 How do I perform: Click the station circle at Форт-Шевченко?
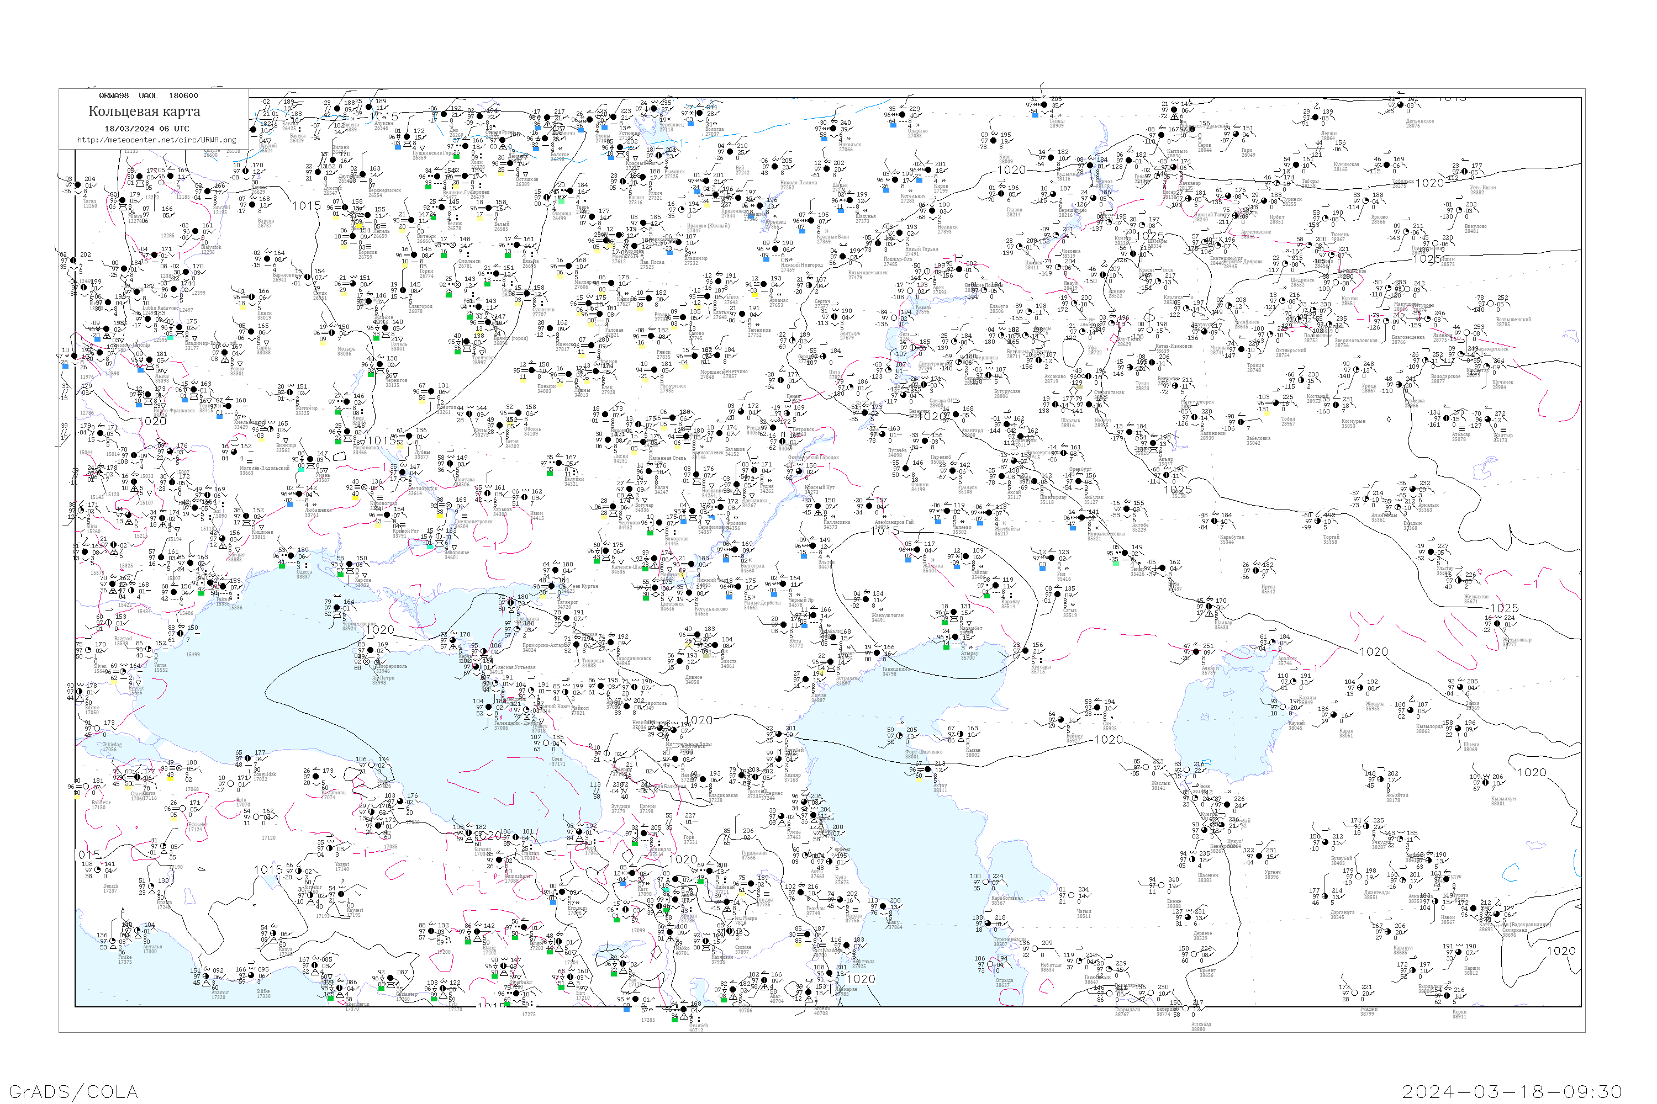[x=900, y=736]
